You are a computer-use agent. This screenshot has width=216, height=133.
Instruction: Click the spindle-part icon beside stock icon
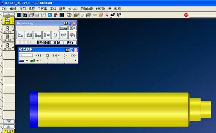[x=72, y=28]
